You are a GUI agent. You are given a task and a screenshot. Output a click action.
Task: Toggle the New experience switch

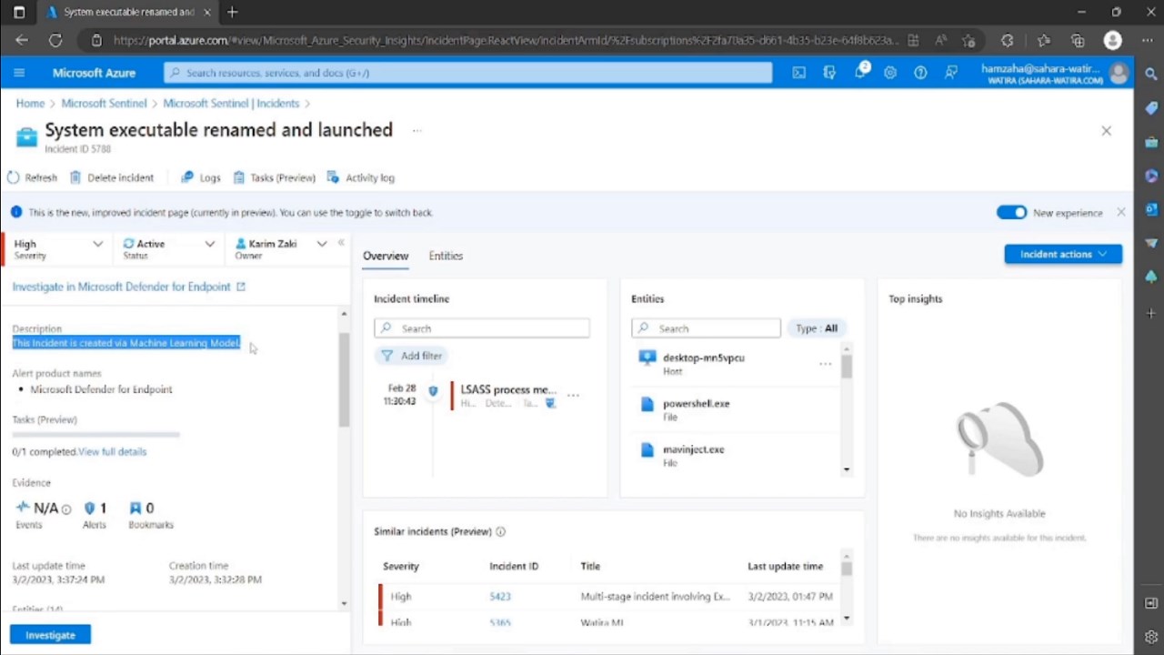pyautogui.click(x=1011, y=212)
